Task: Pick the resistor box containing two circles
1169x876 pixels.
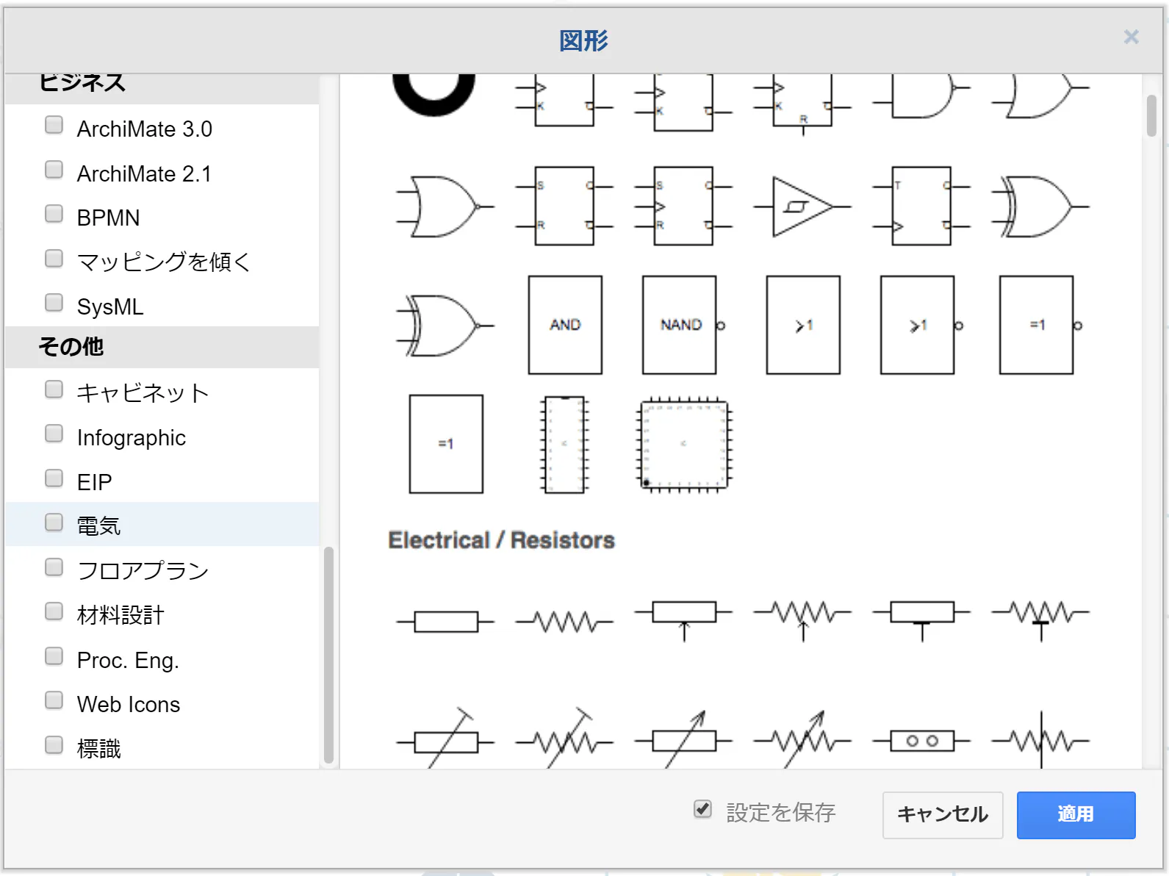Action: (921, 741)
